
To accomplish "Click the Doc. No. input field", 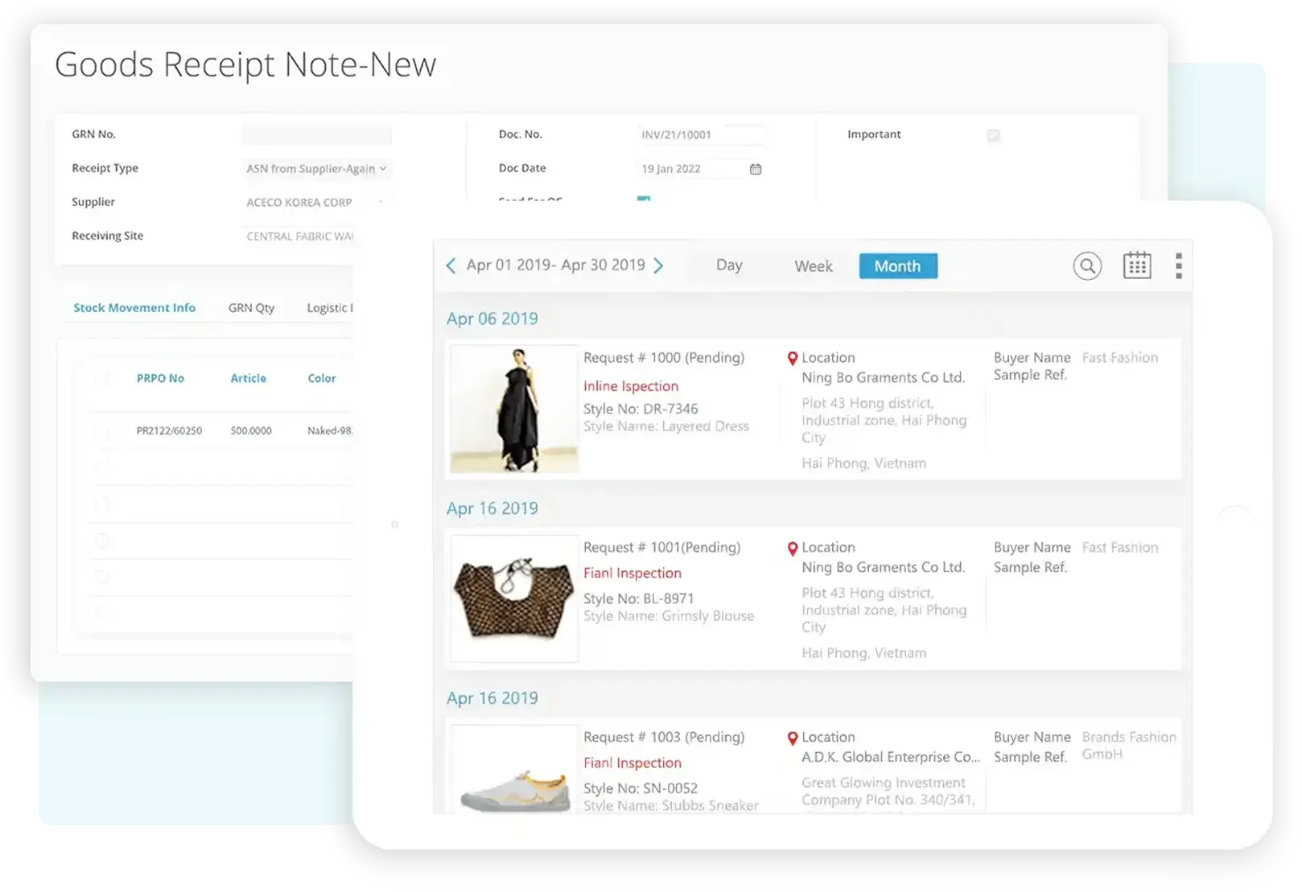I will pos(700,135).
